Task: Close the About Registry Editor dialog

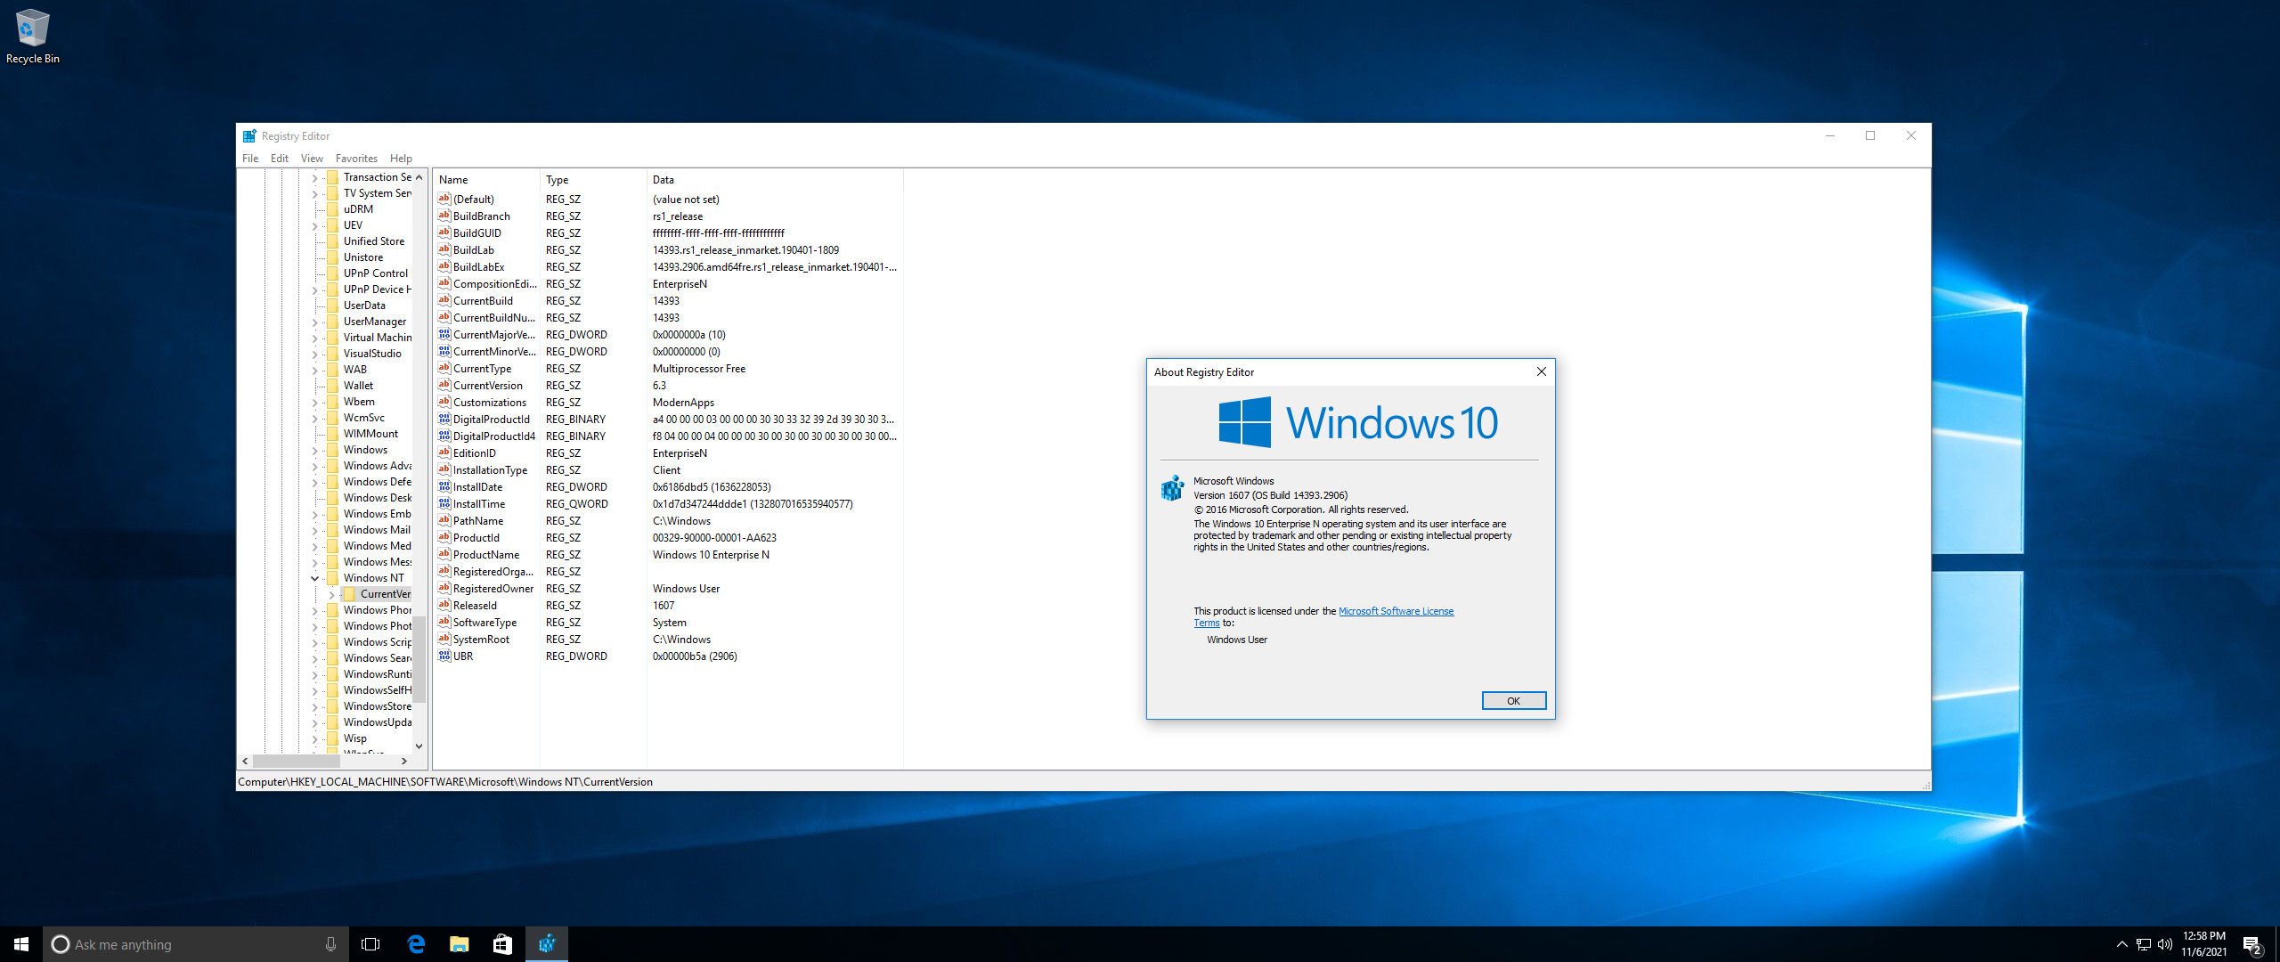Action: (1541, 371)
